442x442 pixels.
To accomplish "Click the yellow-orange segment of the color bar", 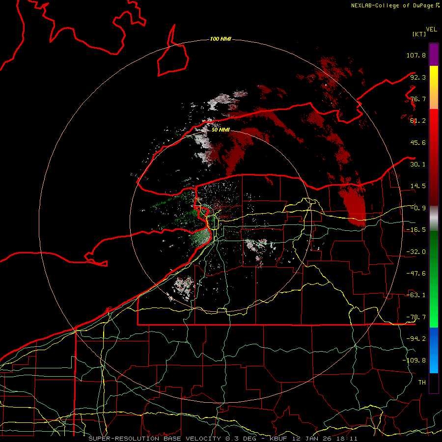I will pyautogui.click(x=434, y=87).
